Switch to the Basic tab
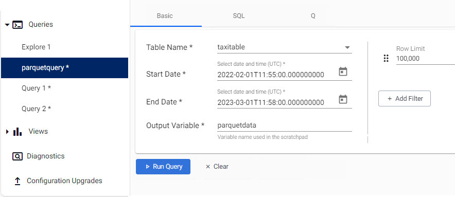This screenshot has width=455, height=197. pos(165,16)
